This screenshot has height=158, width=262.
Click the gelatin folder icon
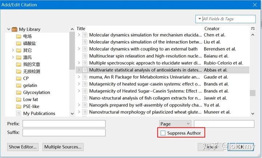click(x=19, y=86)
